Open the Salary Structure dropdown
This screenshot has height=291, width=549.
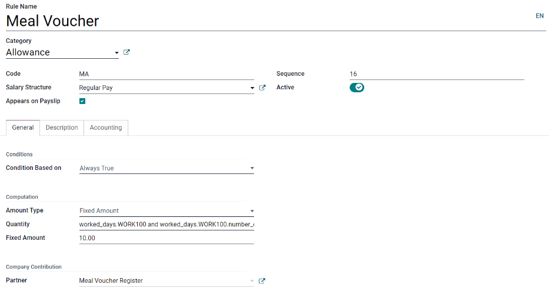pyautogui.click(x=252, y=88)
